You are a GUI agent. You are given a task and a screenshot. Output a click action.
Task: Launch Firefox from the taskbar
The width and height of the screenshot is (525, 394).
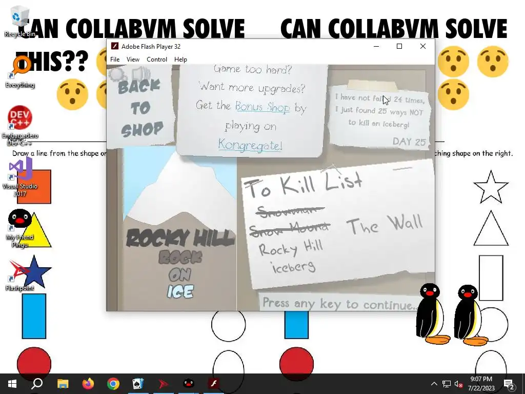point(88,384)
